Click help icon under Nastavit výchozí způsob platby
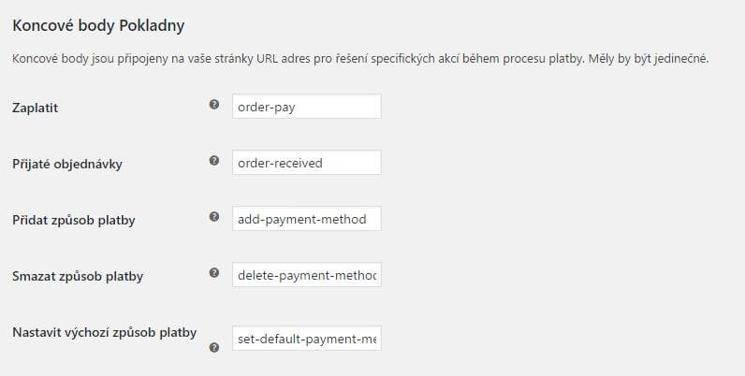The width and height of the screenshot is (745, 376). (x=214, y=348)
